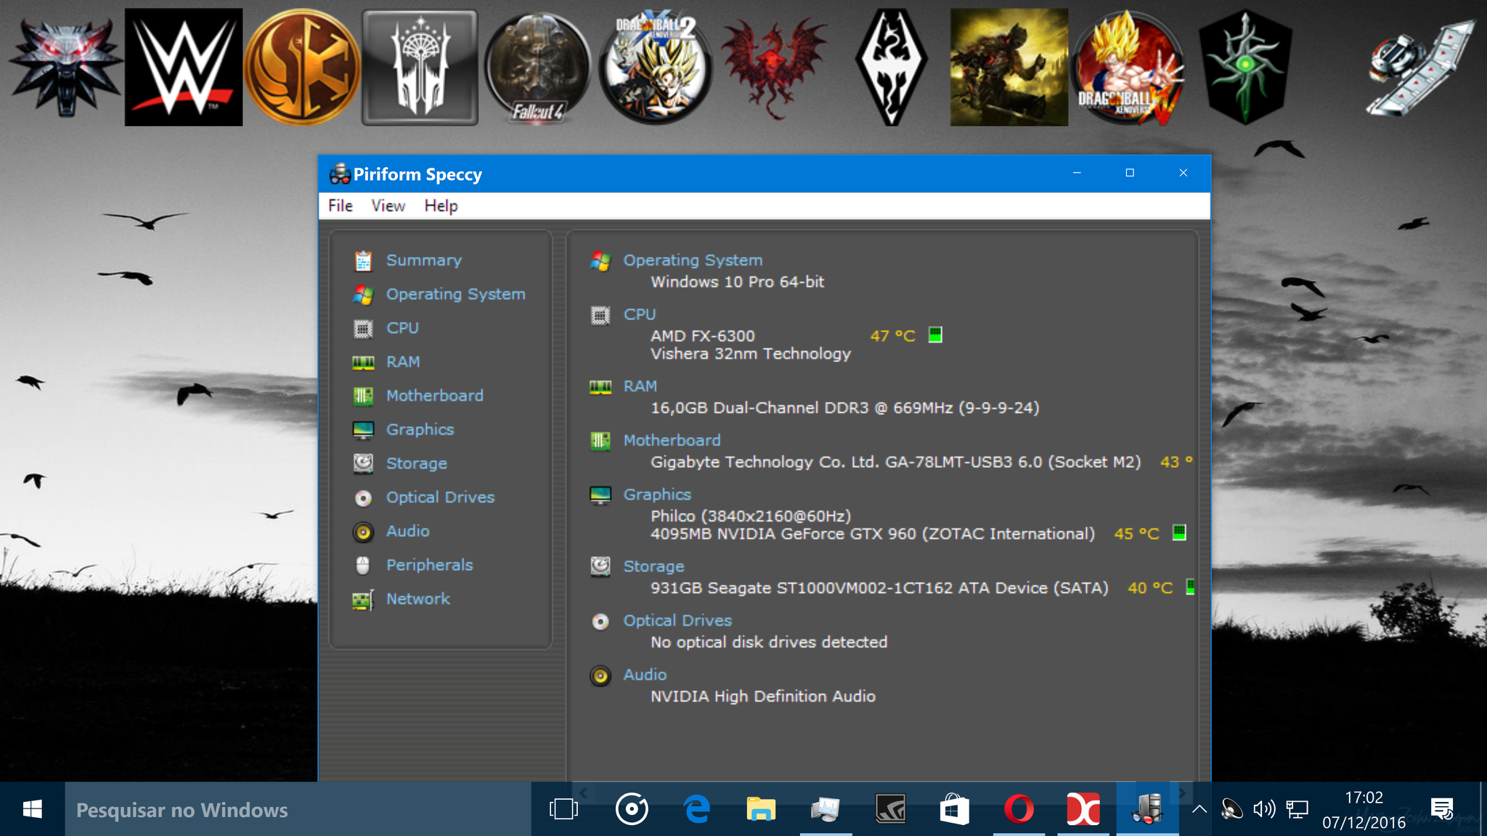
Task: Click the CPU temperature green indicator icon
Action: [935, 335]
